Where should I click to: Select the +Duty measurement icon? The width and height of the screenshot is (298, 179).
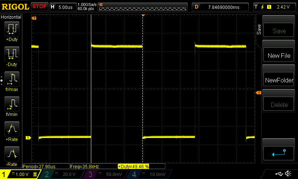point(12,29)
